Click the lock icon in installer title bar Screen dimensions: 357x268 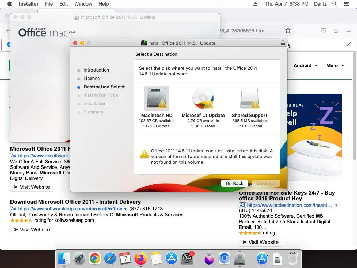click(283, 43)
